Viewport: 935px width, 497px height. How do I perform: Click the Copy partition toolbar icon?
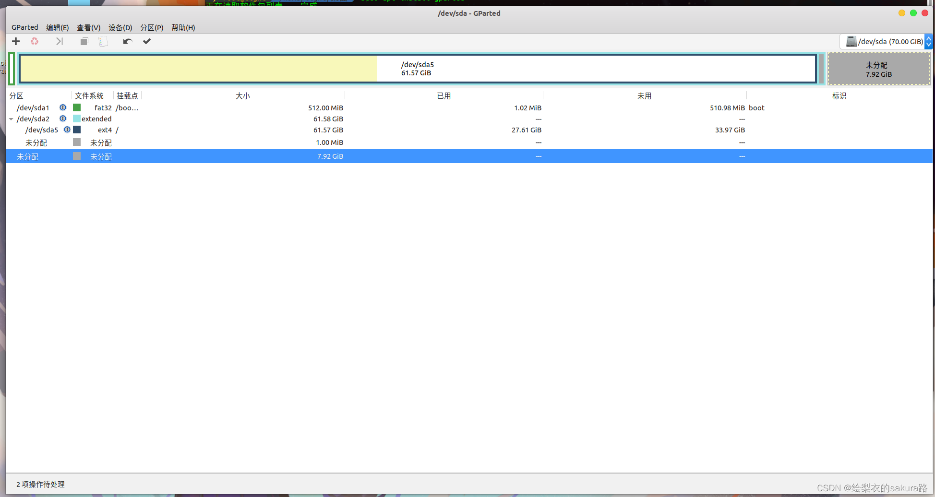pyautogui.click(x=84, y=41)
